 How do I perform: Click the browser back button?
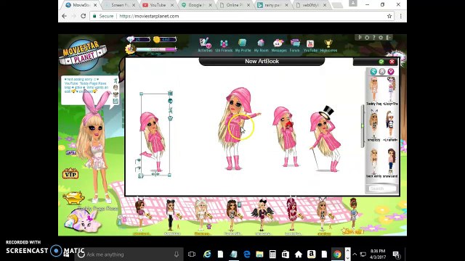tap(65, 16)
